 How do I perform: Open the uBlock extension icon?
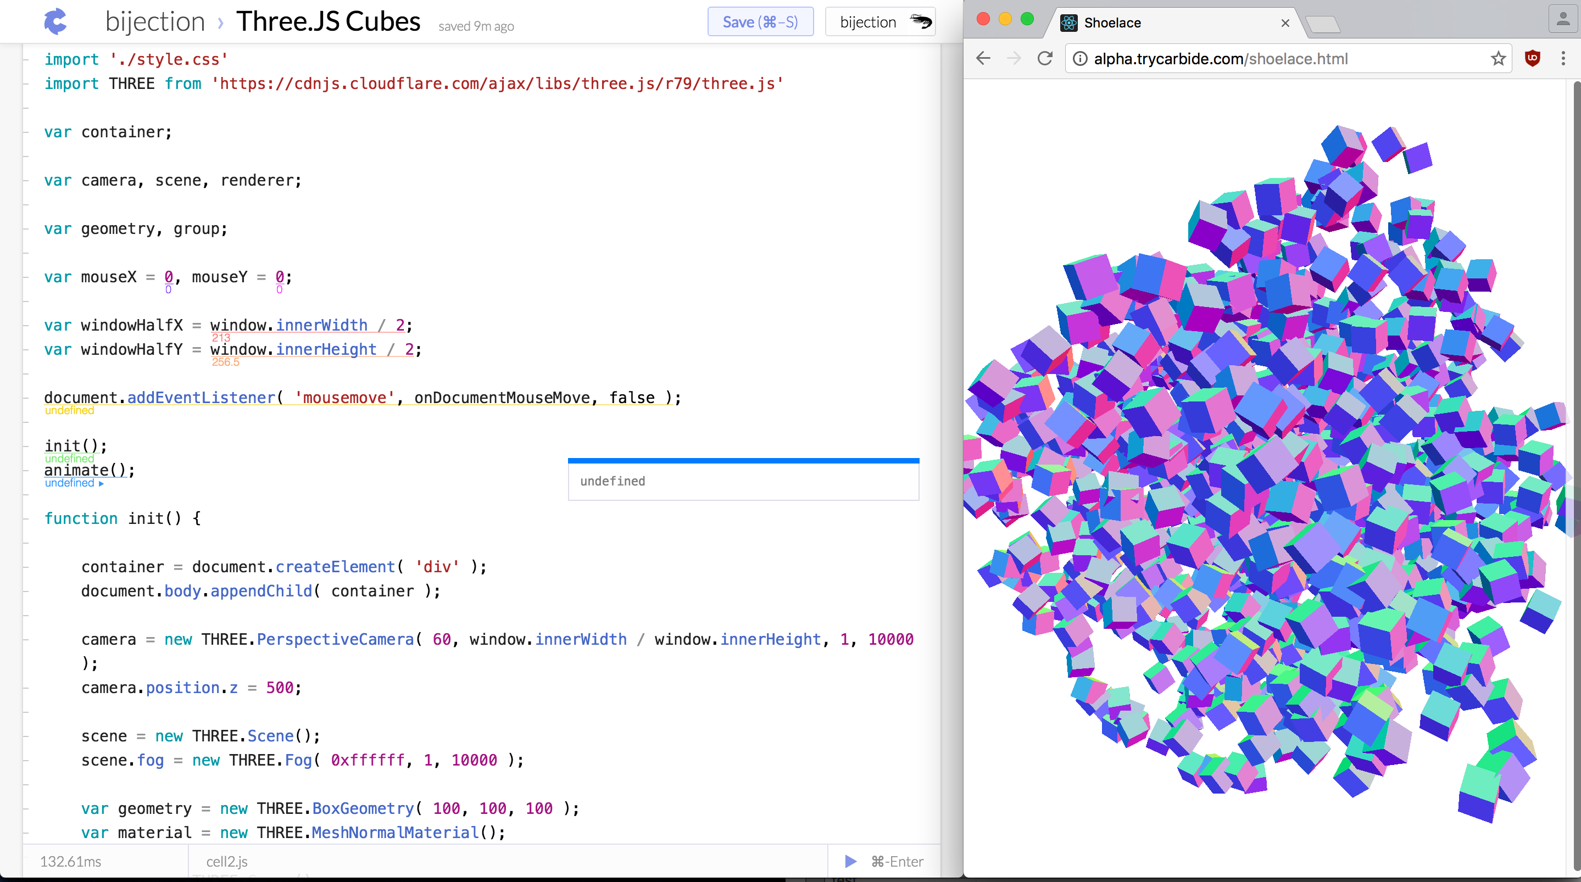point(1533,59)
